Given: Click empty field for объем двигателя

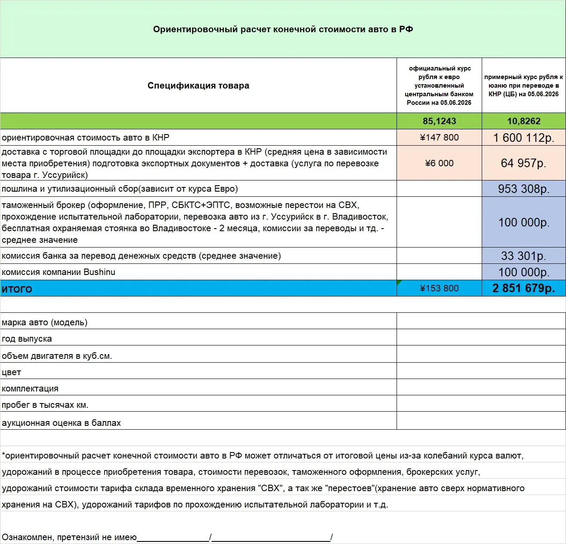Looking at the screenshot, I should click(481, 354).
